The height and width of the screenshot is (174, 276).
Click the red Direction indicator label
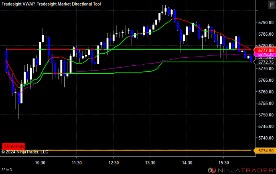pyautogui.click(x=14, y=146)
